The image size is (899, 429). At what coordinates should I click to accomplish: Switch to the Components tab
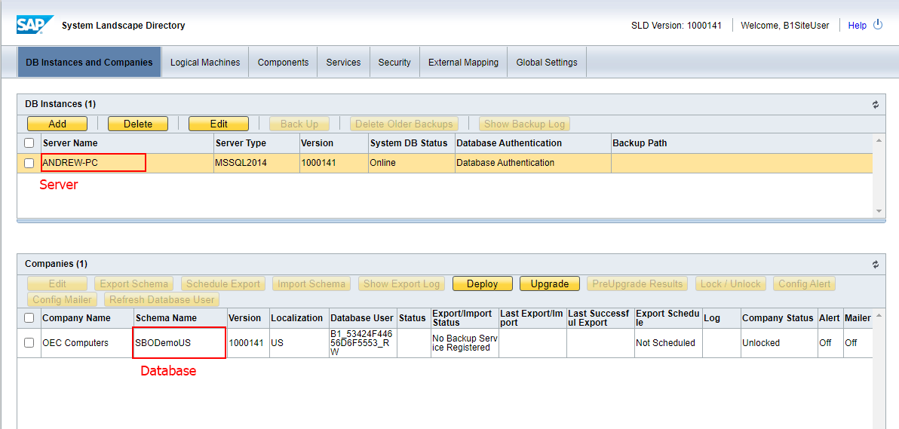[283, 63]
